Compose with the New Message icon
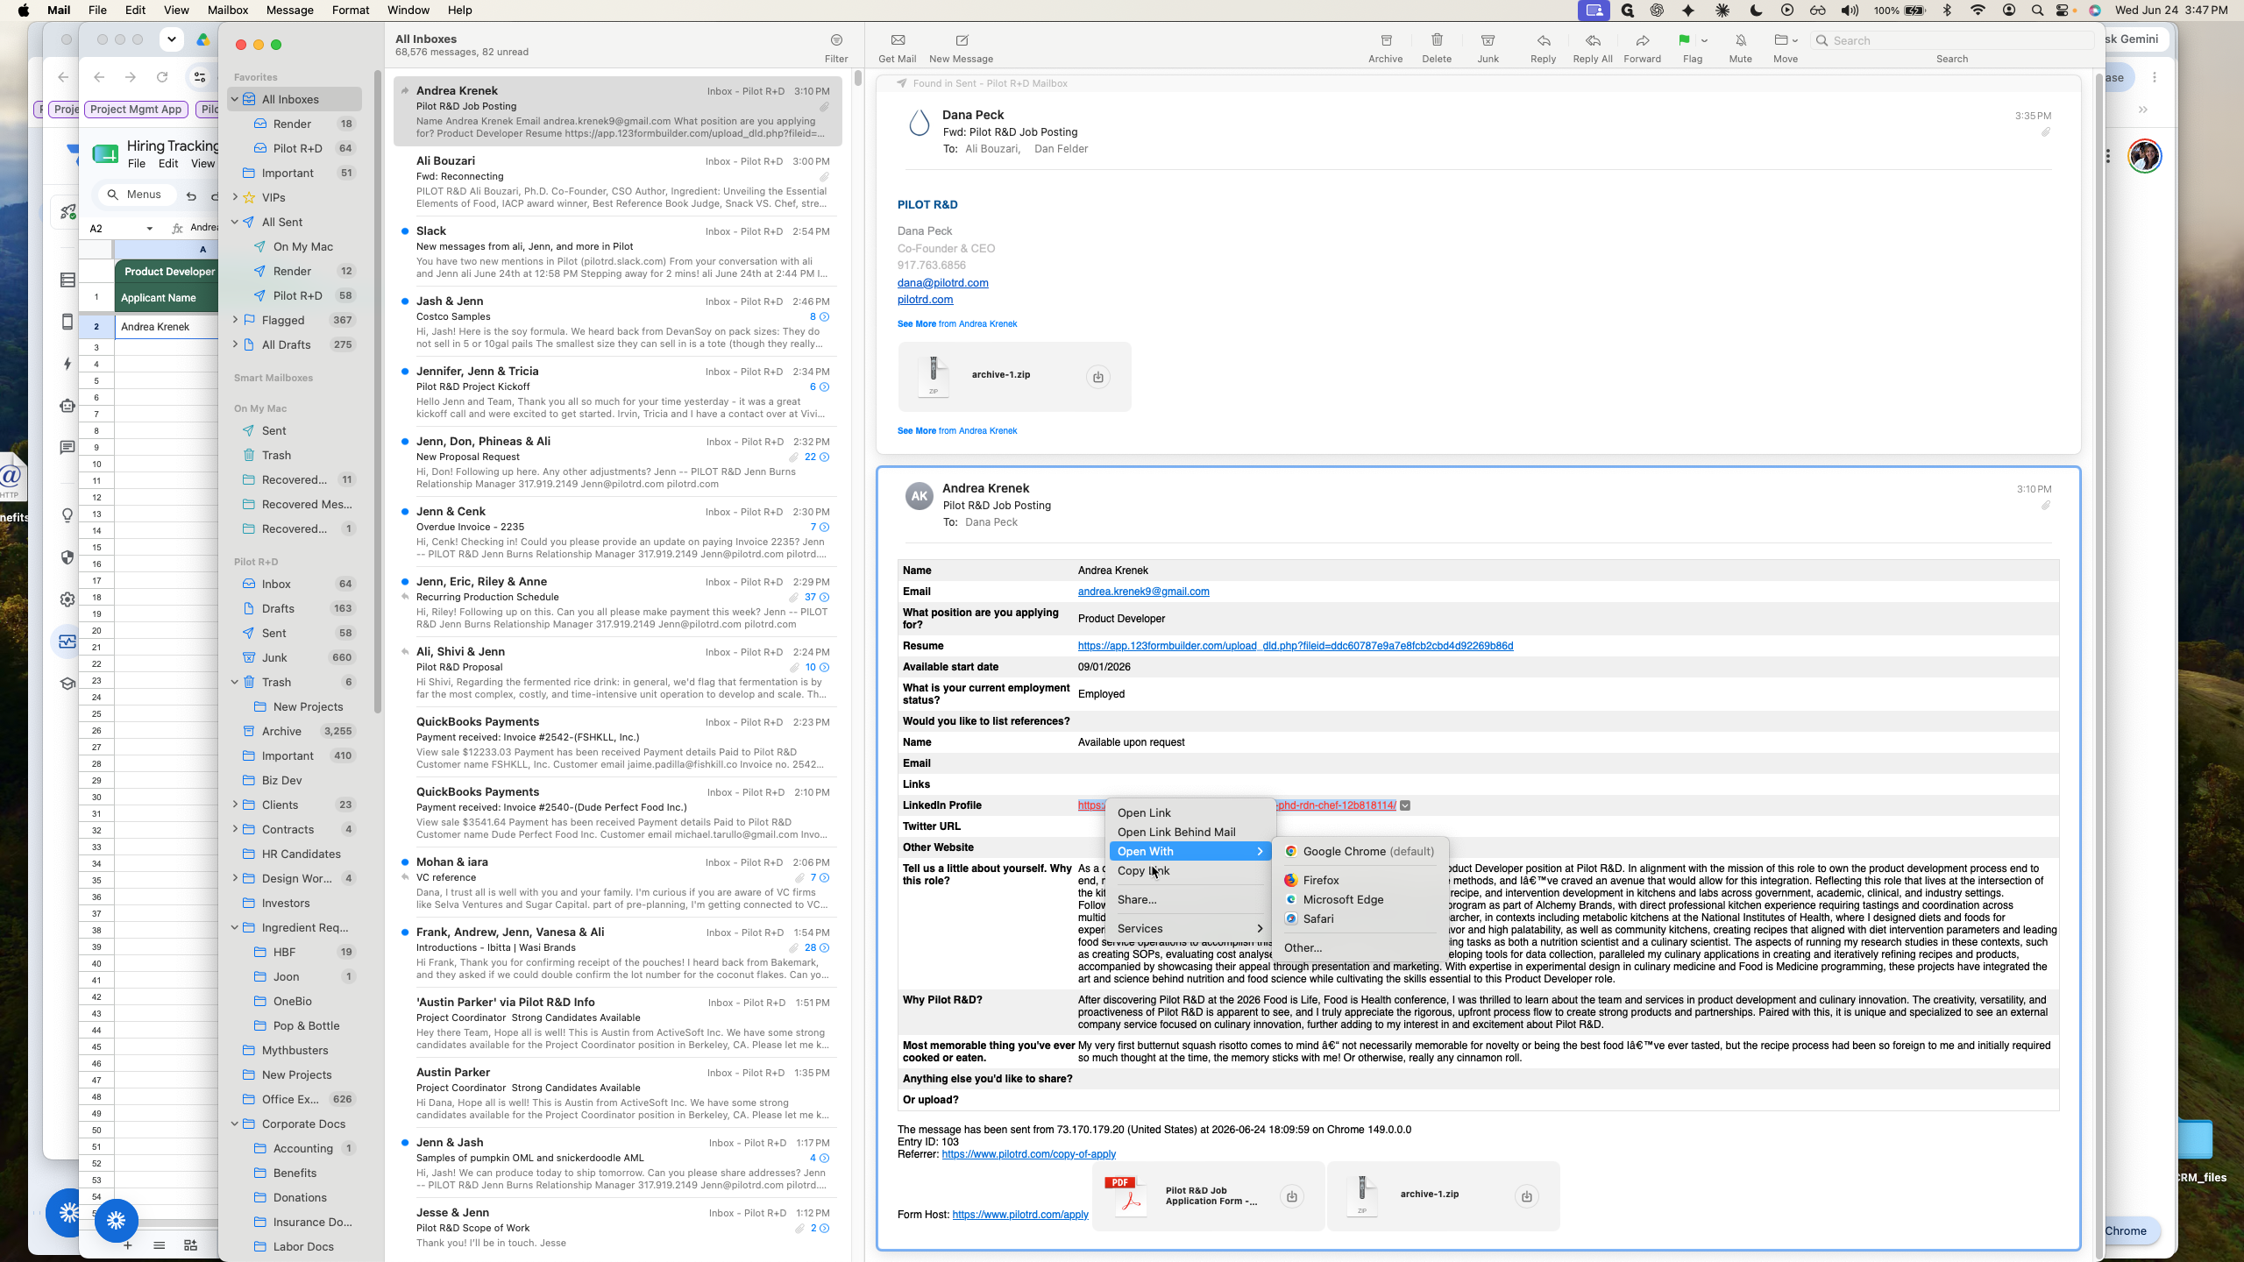This screenshot has width=2244, height=1262. point(962,40)
